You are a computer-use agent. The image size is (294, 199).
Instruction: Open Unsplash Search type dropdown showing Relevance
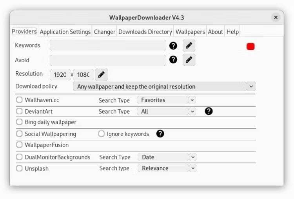click(x=167, y=168)
